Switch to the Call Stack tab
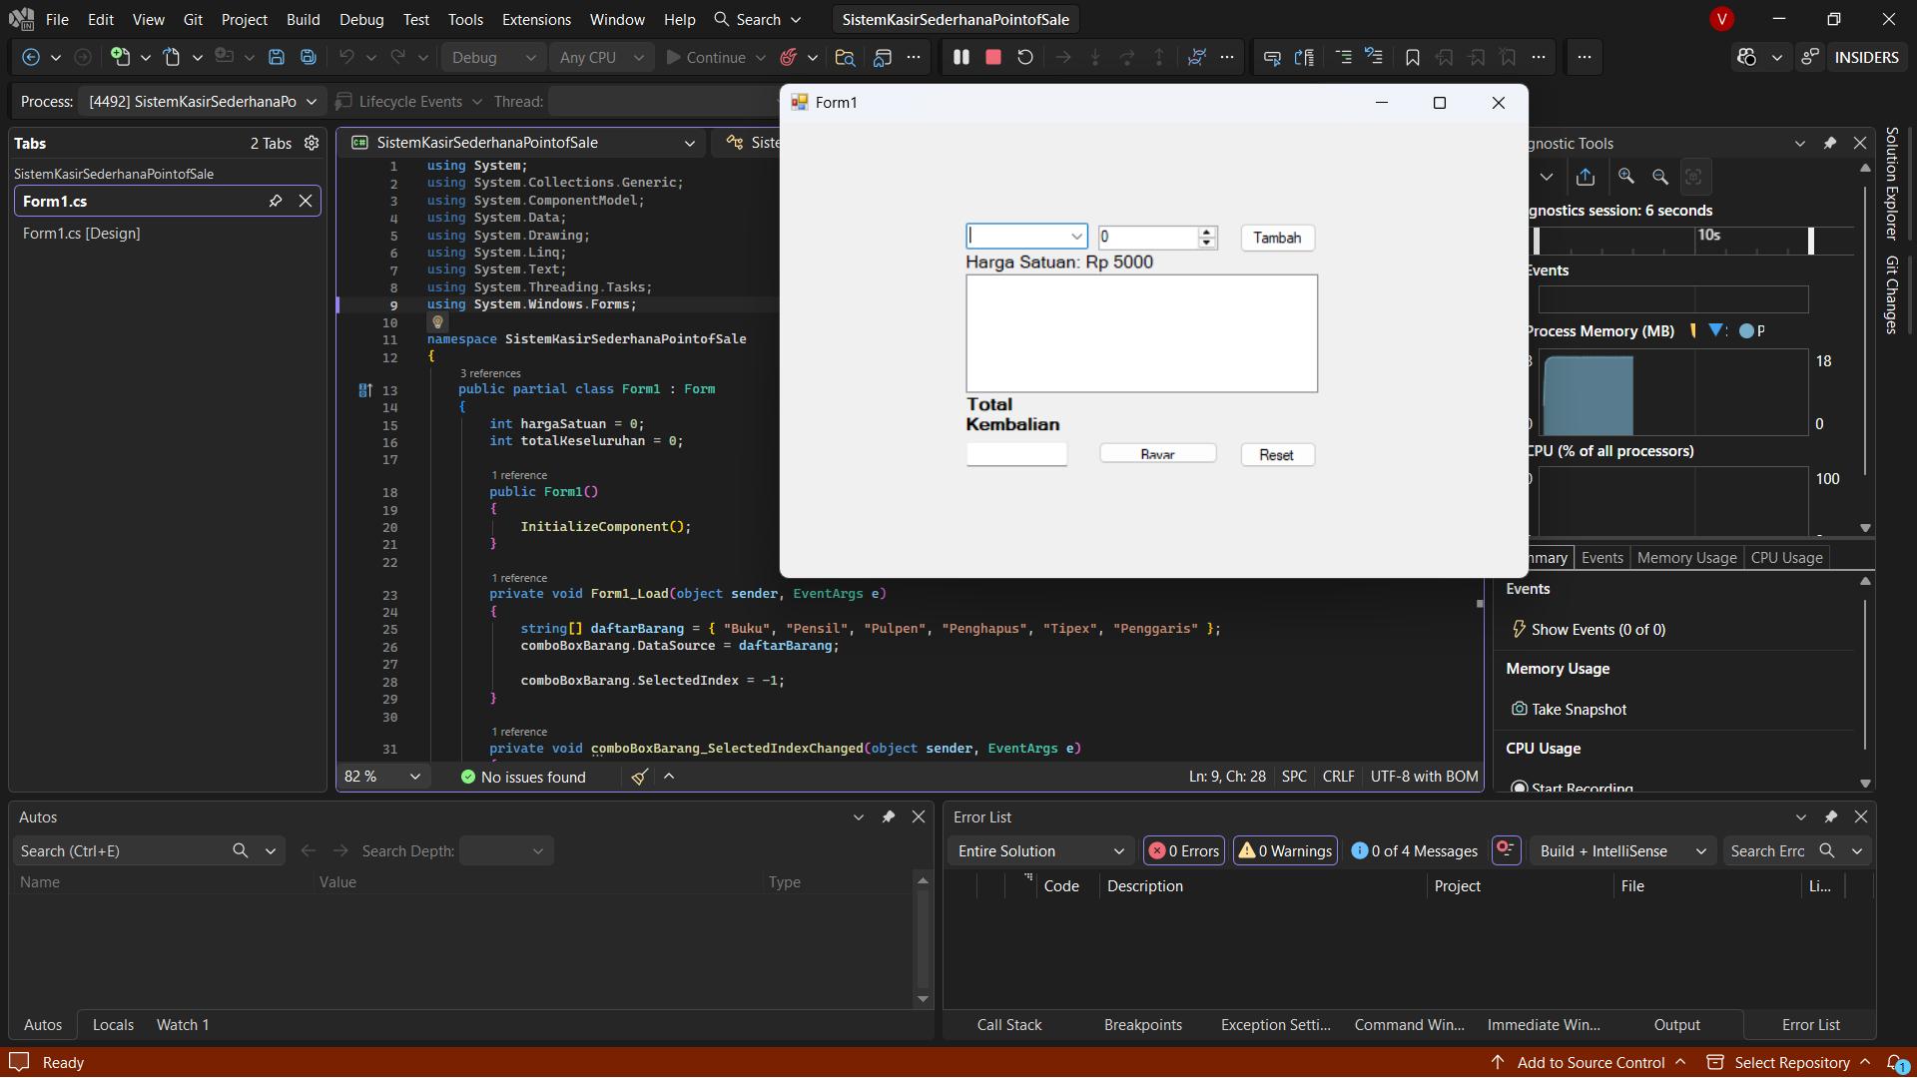 (x=1008, y=1025)
